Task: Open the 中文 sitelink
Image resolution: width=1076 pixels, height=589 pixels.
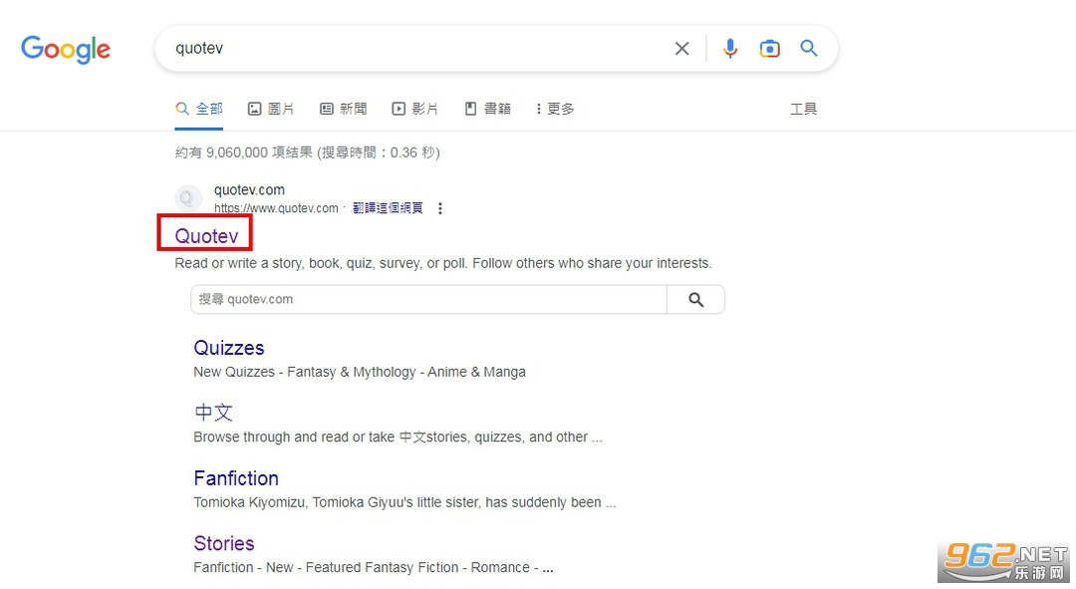Action: coord(213,413)
